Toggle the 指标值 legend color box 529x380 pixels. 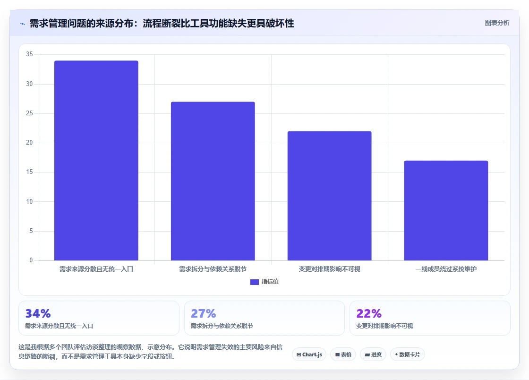point(255,282)
